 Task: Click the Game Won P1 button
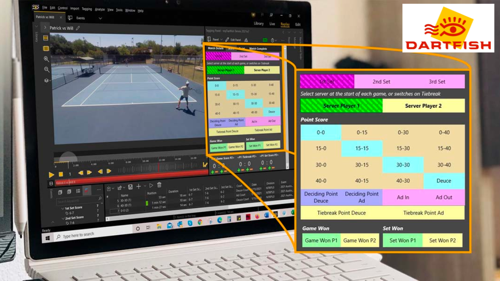321,240
